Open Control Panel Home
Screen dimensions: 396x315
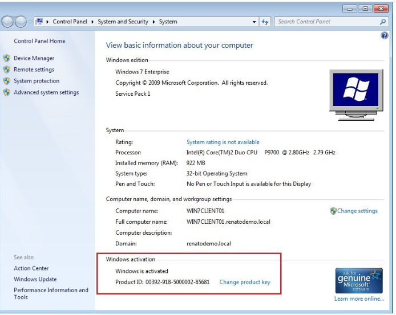(39, 41)
